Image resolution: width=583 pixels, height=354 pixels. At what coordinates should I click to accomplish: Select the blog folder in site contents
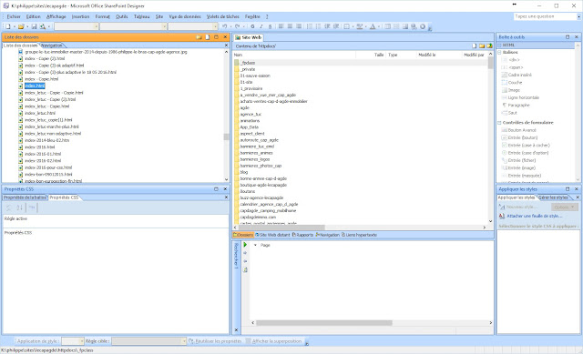tap(244, 172)
